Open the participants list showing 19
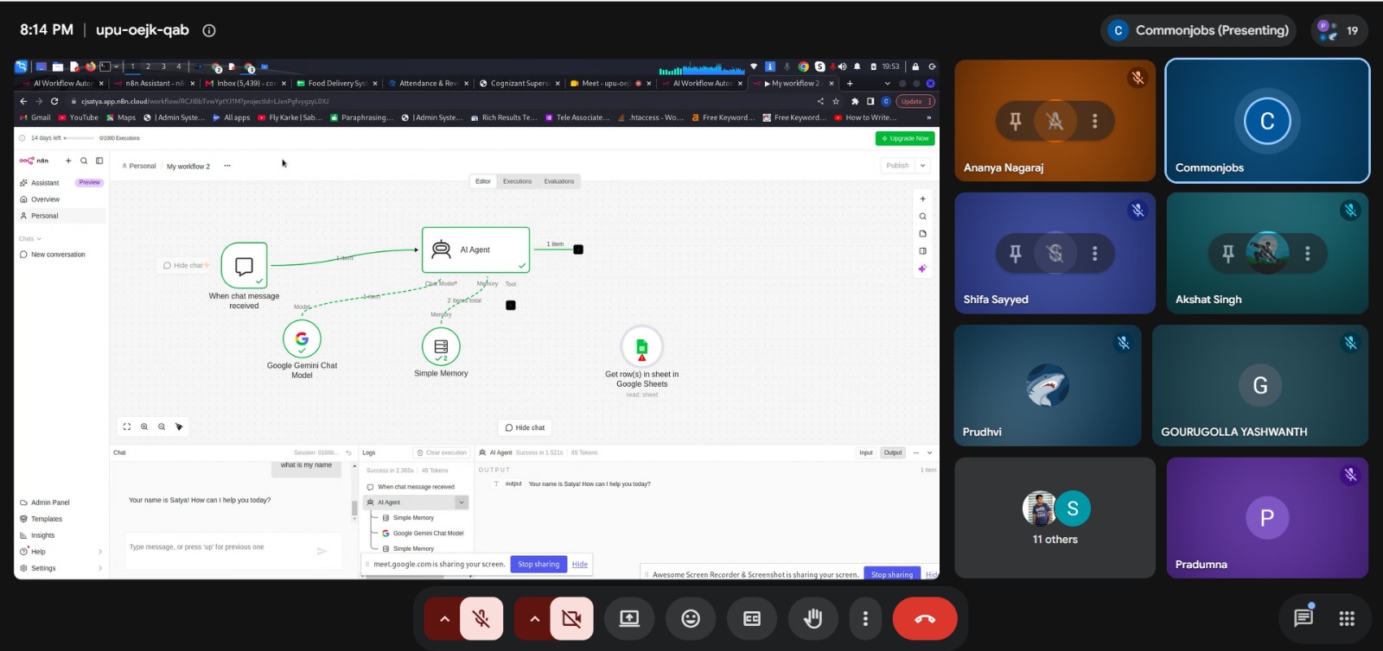This screenshot has height=651, width=1383. pyautogui.click(x=1340, y=30)
